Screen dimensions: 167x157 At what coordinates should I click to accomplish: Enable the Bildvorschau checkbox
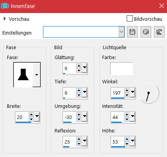[130, 19]
